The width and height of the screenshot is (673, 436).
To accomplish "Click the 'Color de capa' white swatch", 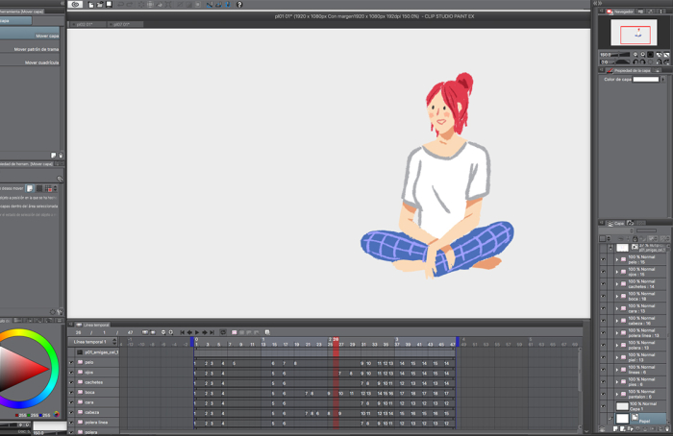I will 645,80.
